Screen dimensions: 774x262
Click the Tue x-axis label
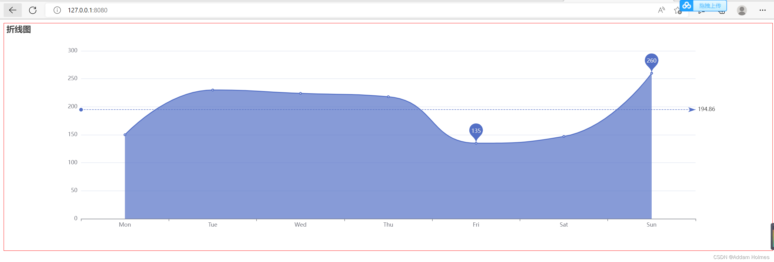point(213,224)
